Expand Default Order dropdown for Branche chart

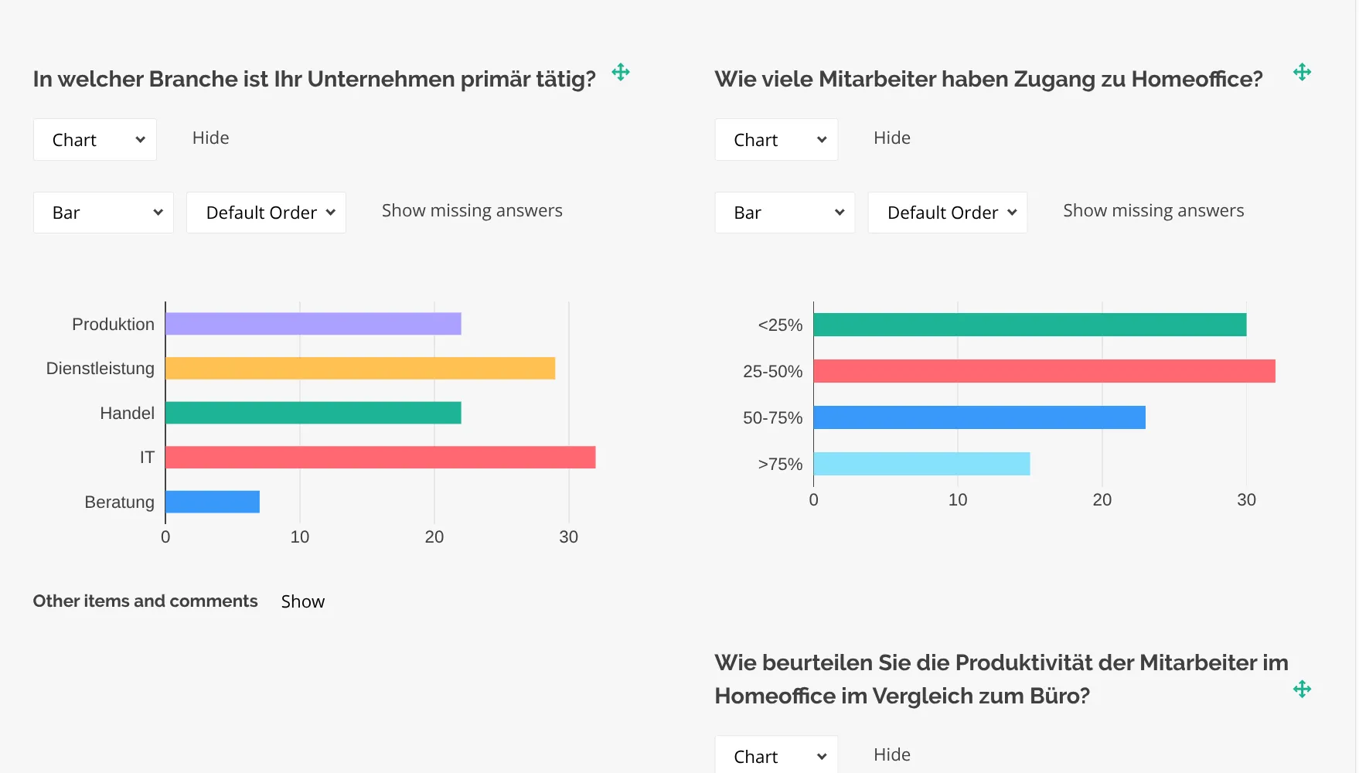(x=266, y=213)
